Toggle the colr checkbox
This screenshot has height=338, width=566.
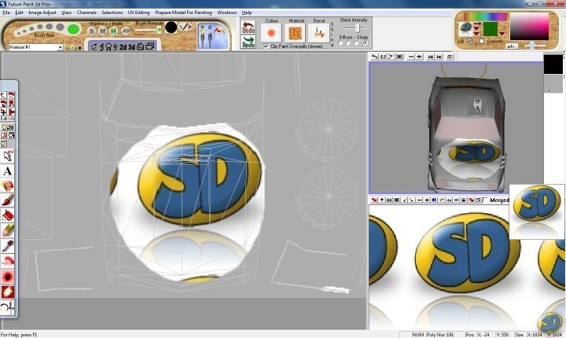click(x=469, y=41)
